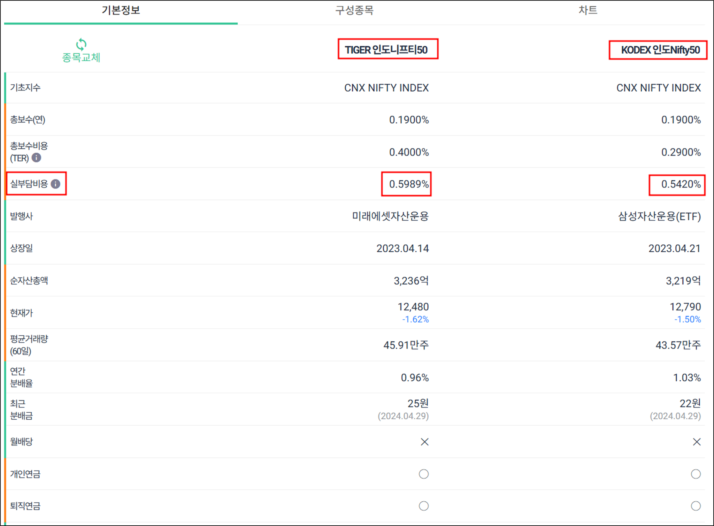The width and height of the screenshot is (714, 526).
Task: Click the KODEX 개인연금 circle mark
Action: tap(696, 474)
